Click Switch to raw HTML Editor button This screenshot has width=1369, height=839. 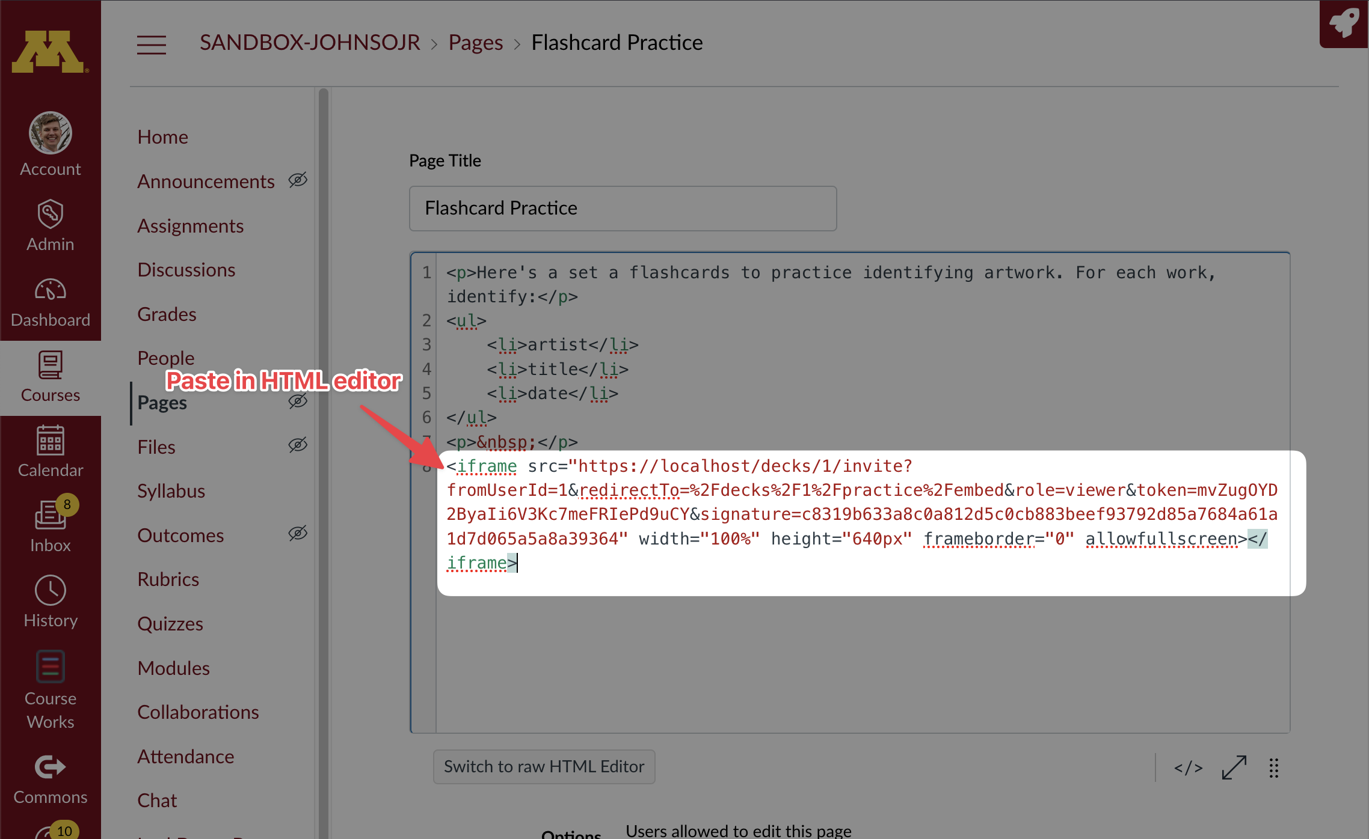(544, 767)
